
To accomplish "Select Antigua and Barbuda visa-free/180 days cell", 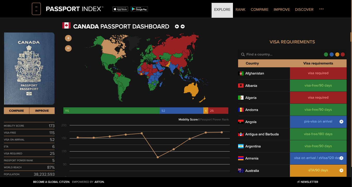I will pos(318,134).
